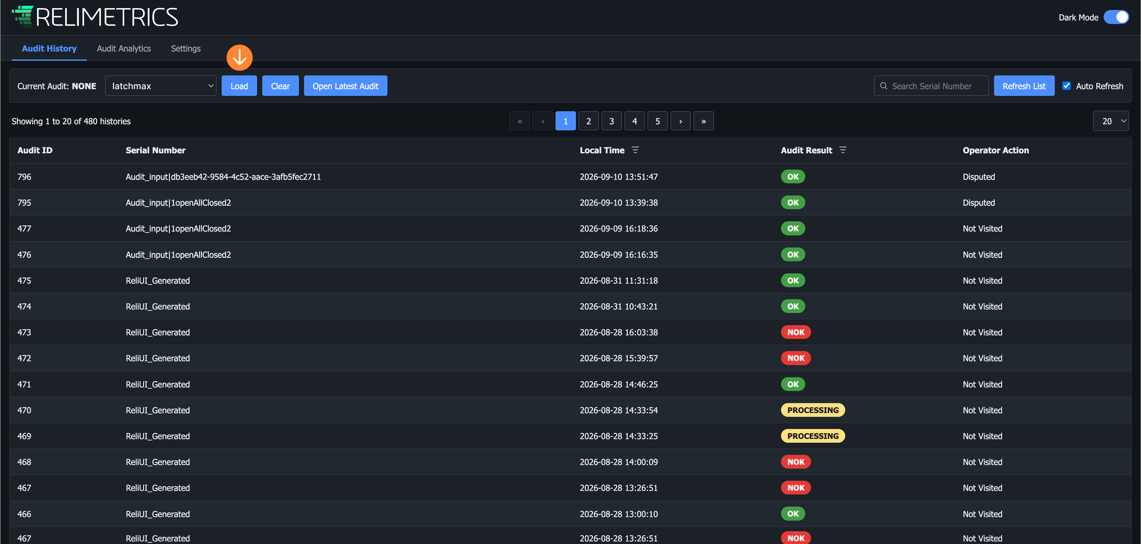Click ReliUI_Generated serial for audit 473
The width and height of the screenshot is (1141, 544).
pos(158,332)
